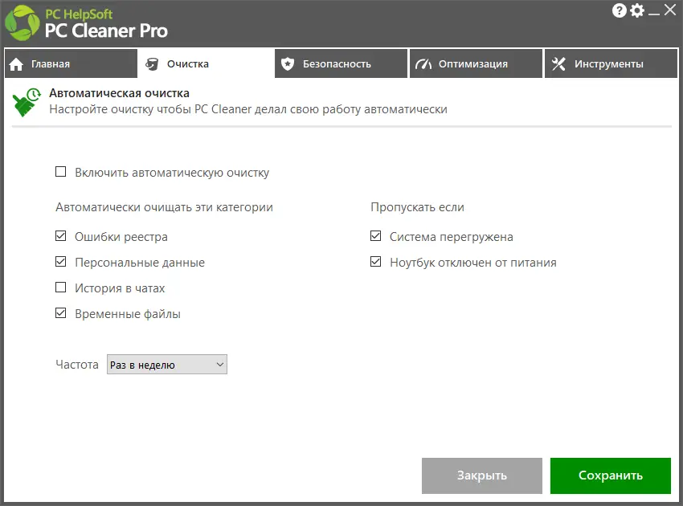Select the Очистка tab
The width and height of the screenshot is (683, 506).
(x=206, y=63)
